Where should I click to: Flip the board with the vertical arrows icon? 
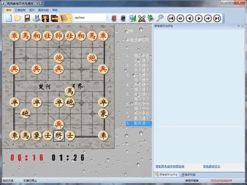pos(45,18)
